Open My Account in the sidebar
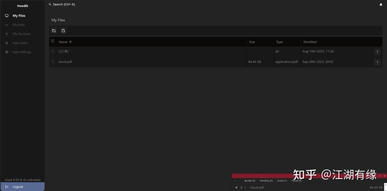 (x=21, y=34)
